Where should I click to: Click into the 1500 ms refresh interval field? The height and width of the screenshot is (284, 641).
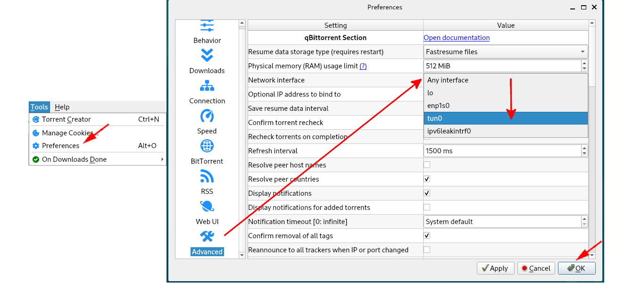pos(503,151)
